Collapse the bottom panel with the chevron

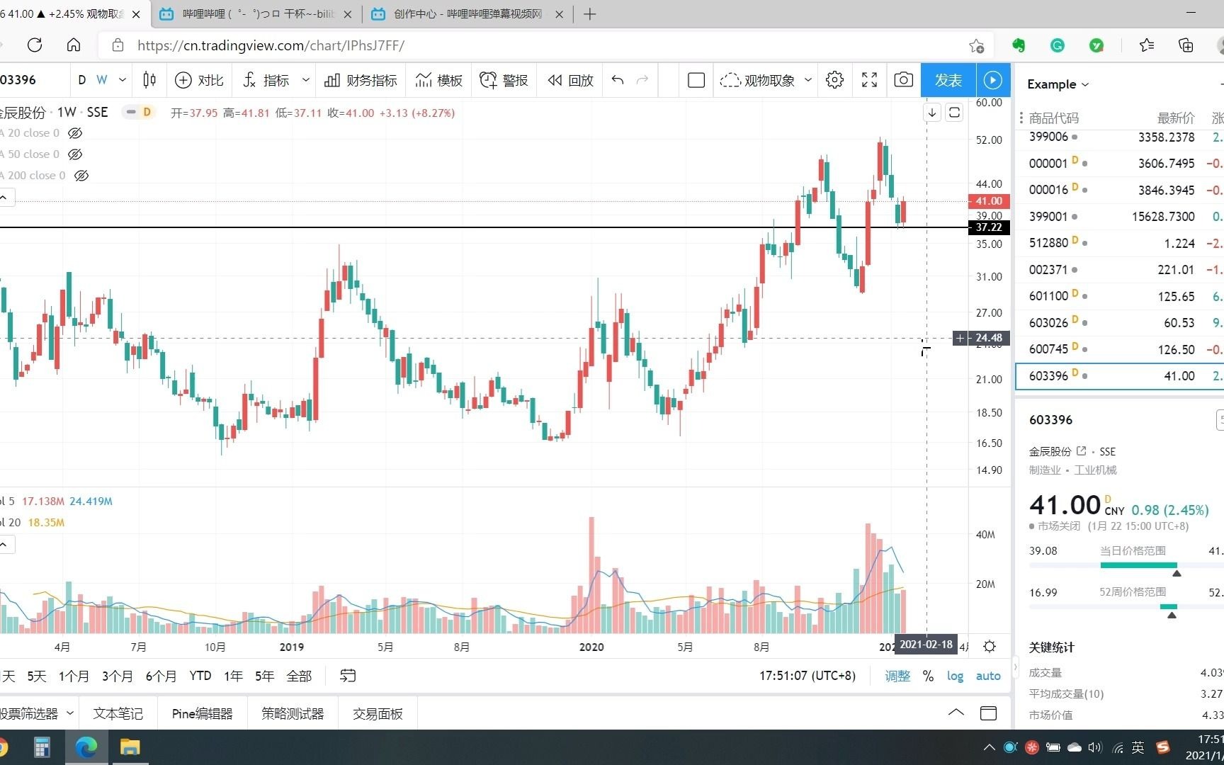click(x=956, y=713)
